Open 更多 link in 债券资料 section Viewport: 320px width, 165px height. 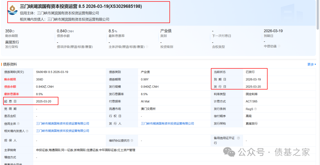click(311, 65)
